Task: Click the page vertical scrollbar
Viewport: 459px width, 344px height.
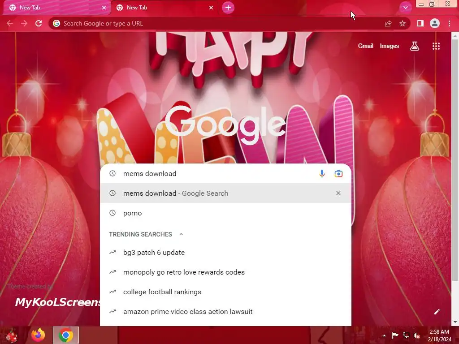Action: coord(455,159)
